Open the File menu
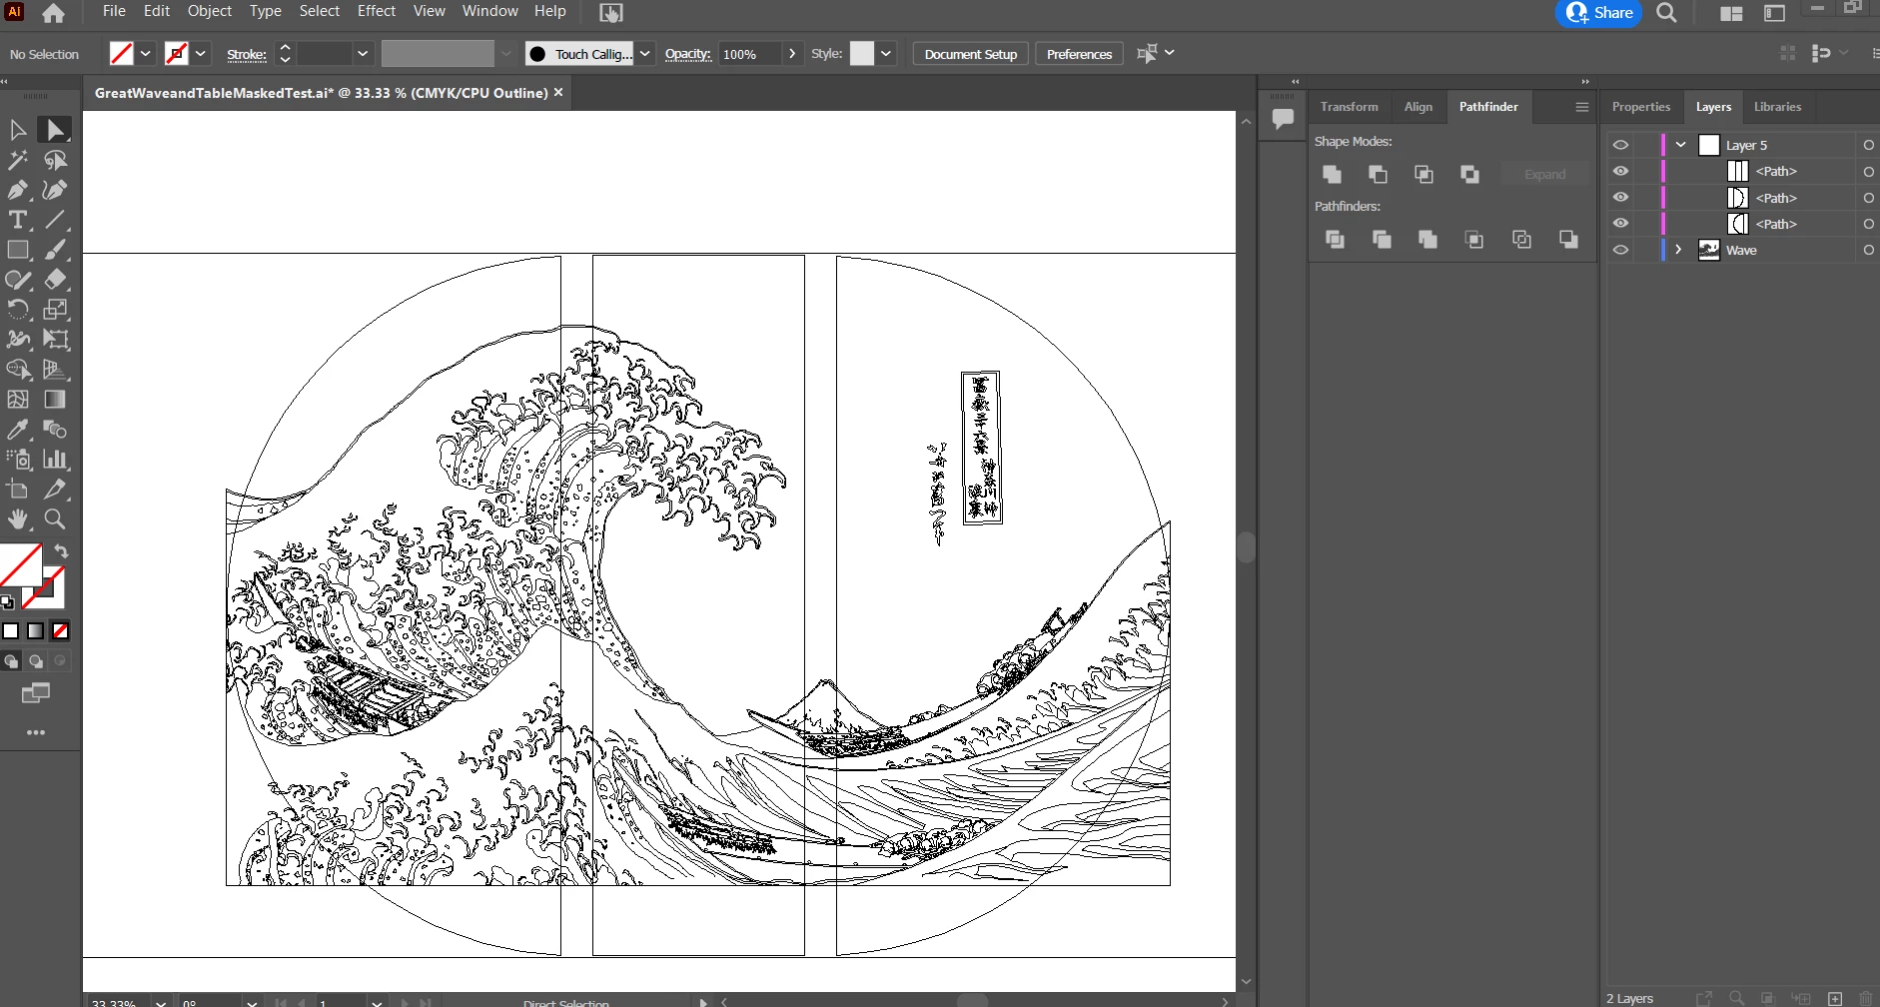This screenshot has width=1880, height=1007. [115, 11]
